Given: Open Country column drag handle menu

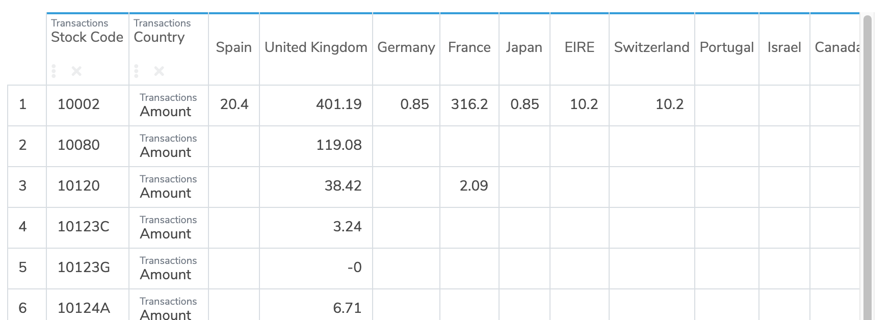Looking at the screenshot, I should click(x=136, y=71).
